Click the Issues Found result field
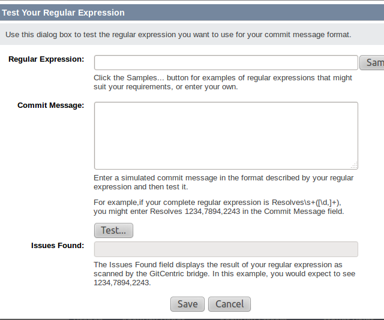The image size is (384, 320). (226, 249)
